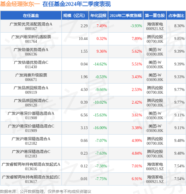Select fund 广发沪港深价值精选混合C 011909
Screen dimensions: 186x194
point(31,128)
